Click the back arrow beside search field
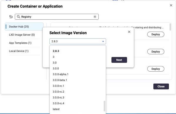The image size is (176, 114). tap(11, 17)
